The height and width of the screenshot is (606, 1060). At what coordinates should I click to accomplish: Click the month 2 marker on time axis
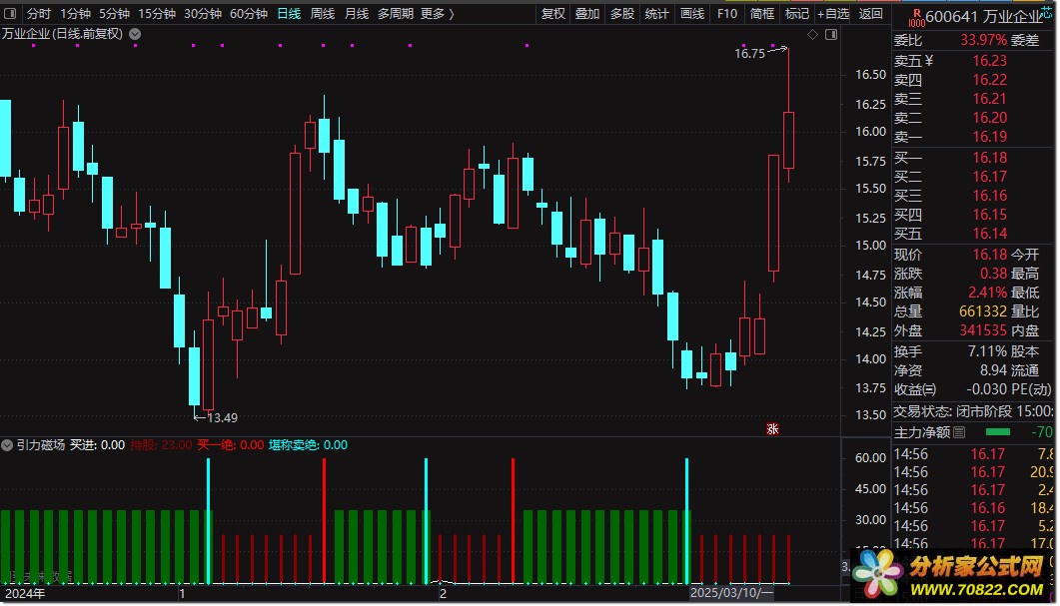pos(443,593)
